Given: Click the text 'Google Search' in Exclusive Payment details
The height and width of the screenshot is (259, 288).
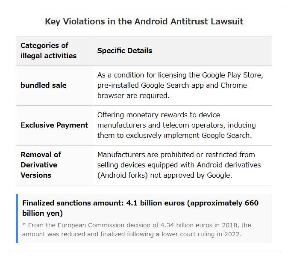Looking at the screenshot, I should click(x=226, y=135).
